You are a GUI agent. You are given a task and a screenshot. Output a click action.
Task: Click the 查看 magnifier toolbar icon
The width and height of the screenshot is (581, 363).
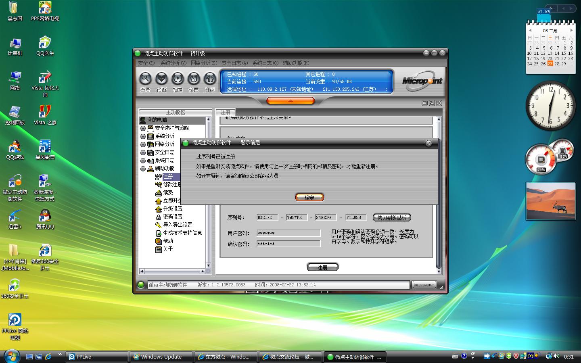point(145,79)
